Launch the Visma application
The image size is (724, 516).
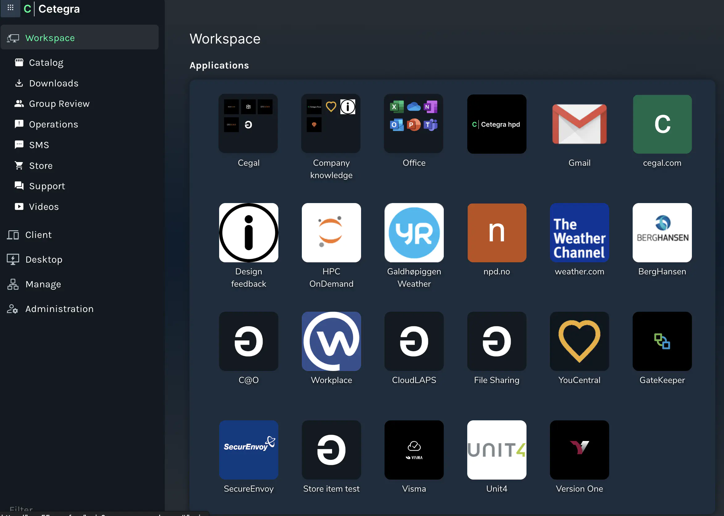click(414, 450)
